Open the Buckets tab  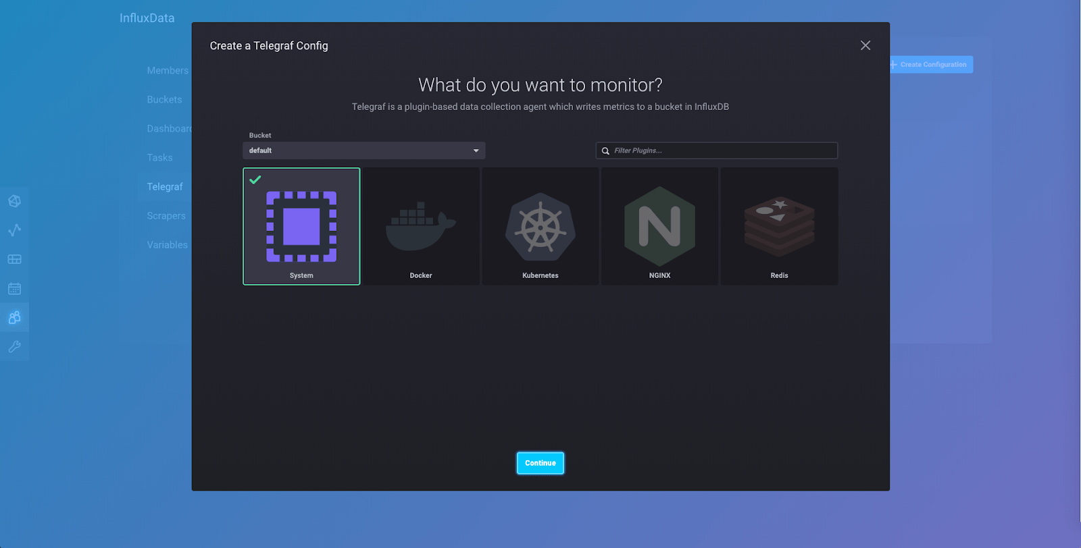tap(164, 99)
